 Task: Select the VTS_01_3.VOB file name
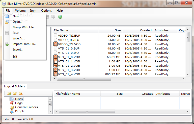pos(69,70)
